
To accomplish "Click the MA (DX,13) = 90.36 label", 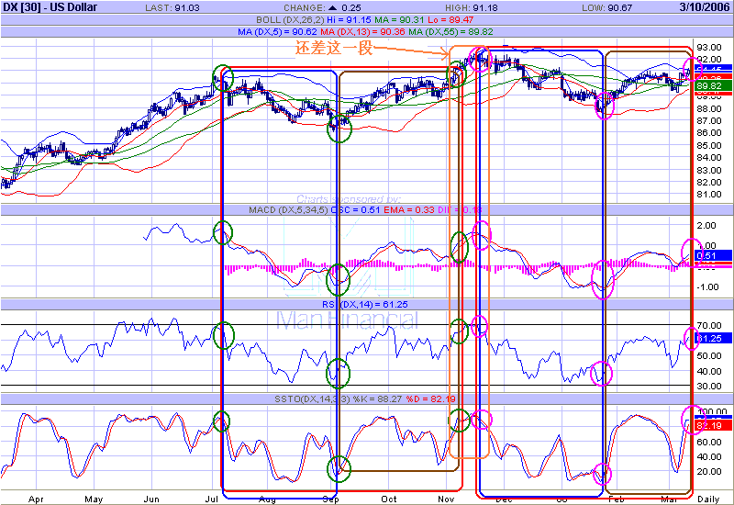I will pyautogui.click(x=363, y=32).
